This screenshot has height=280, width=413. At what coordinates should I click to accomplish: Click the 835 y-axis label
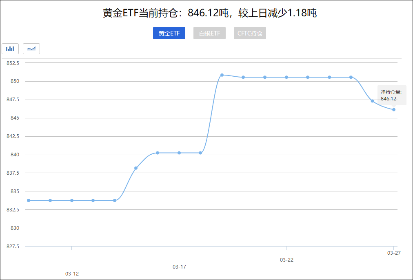tap(15, 191)
